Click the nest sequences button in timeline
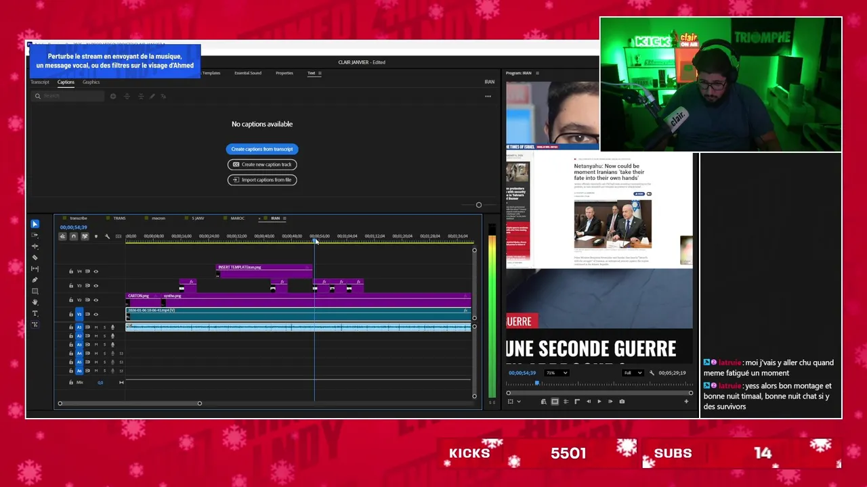The width and height of the screenshot is (867, 487). 62,236
